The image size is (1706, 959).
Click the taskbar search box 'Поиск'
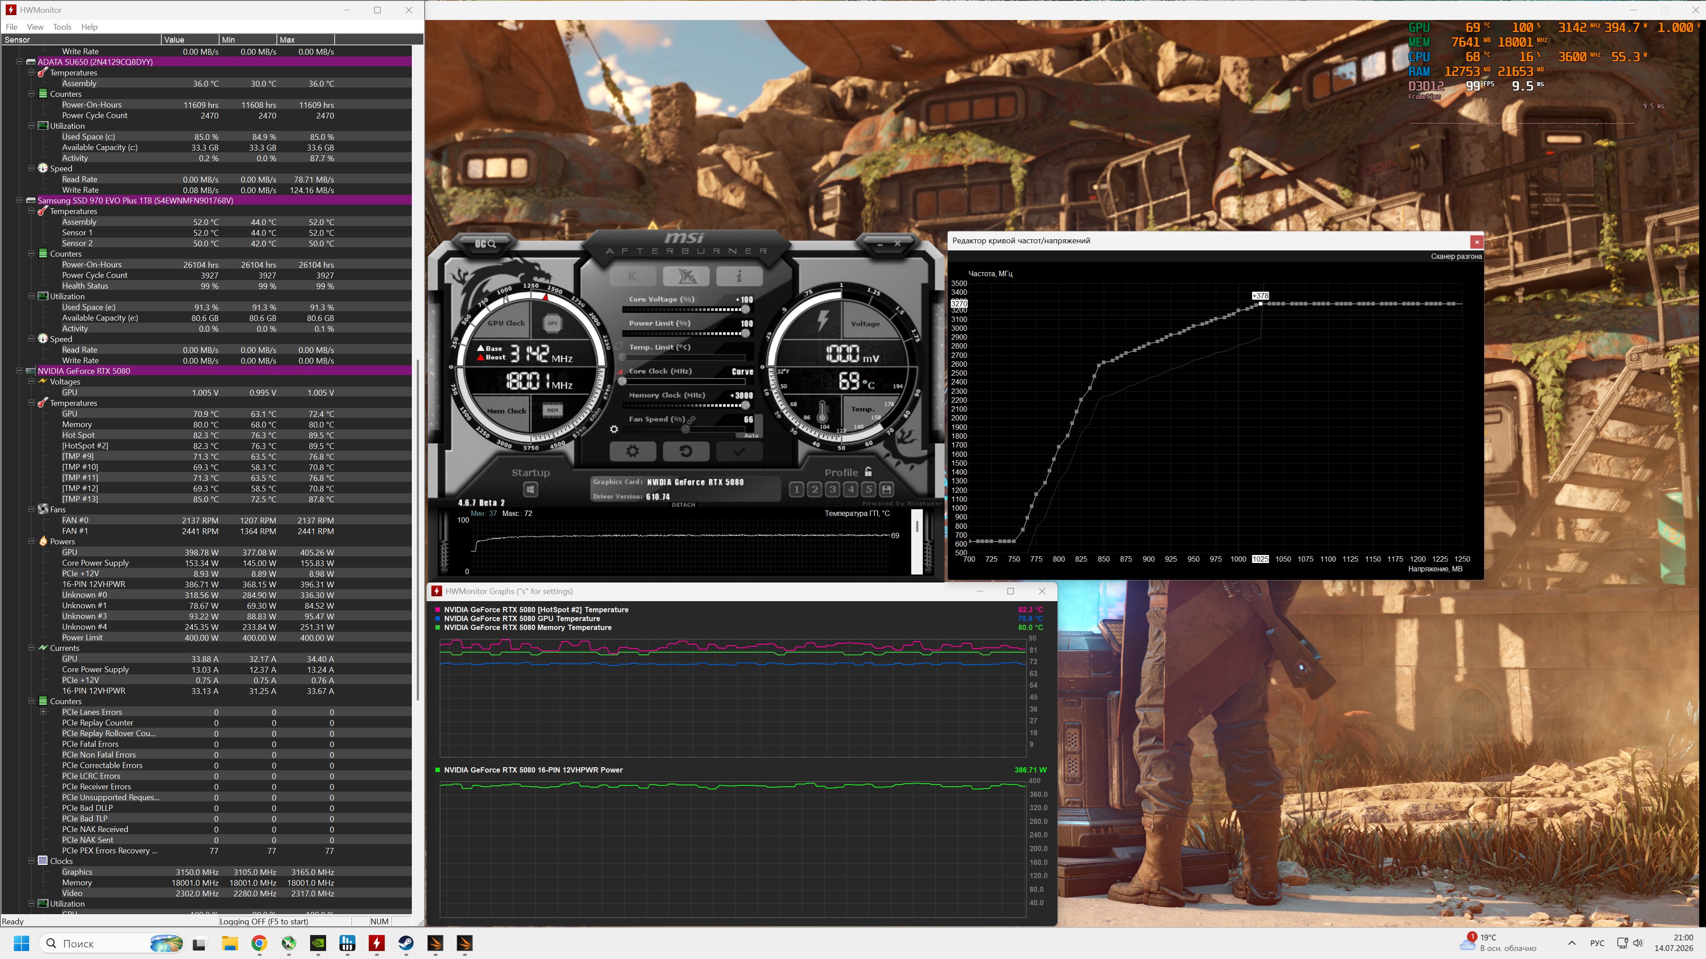tap(112, 943)
